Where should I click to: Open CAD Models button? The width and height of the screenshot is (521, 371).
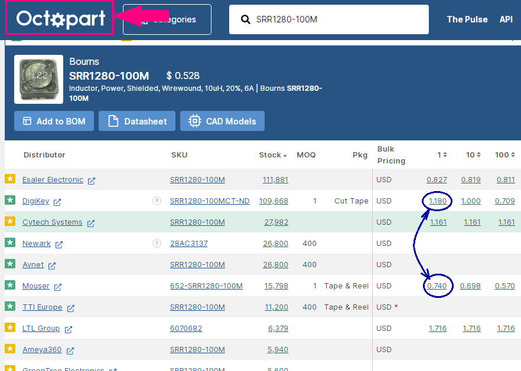(222, 121)
